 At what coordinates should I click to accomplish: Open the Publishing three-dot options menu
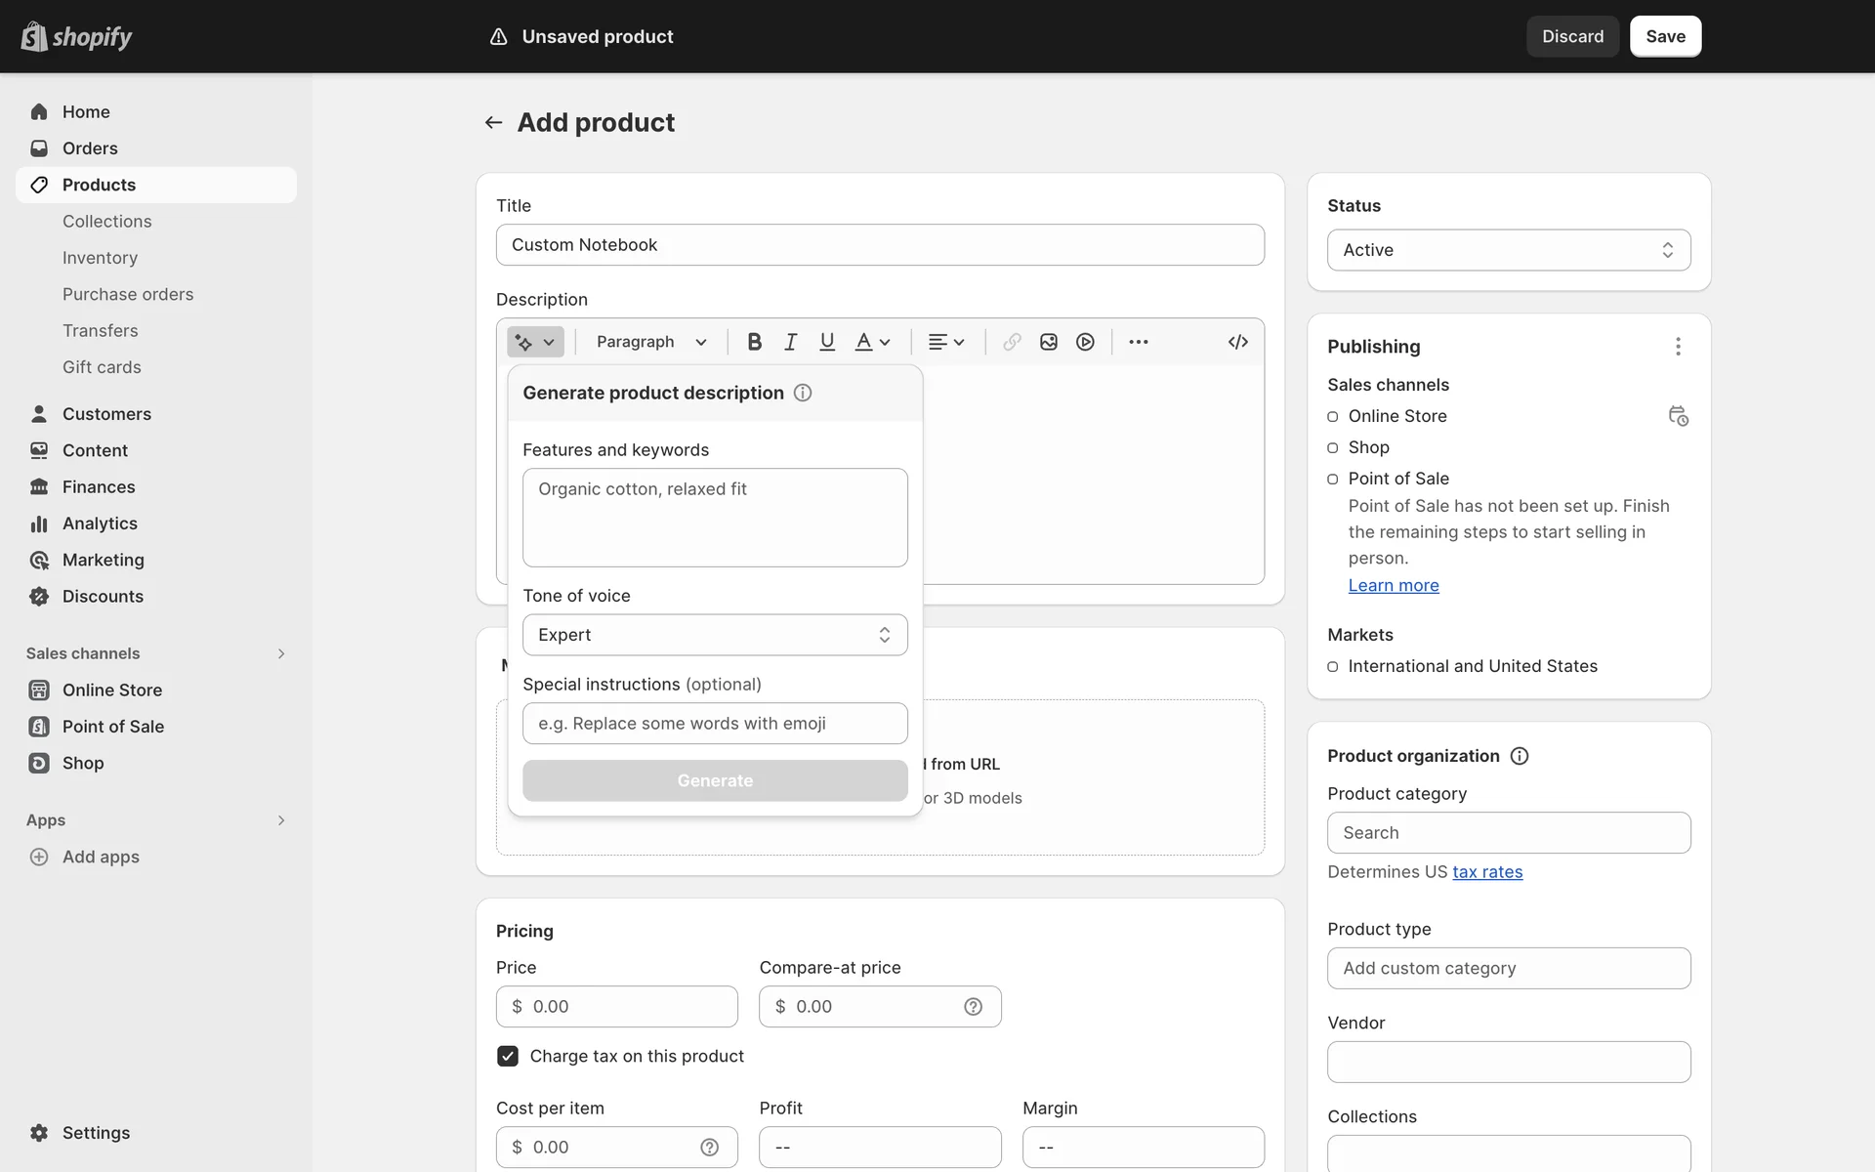[1678, 347]
